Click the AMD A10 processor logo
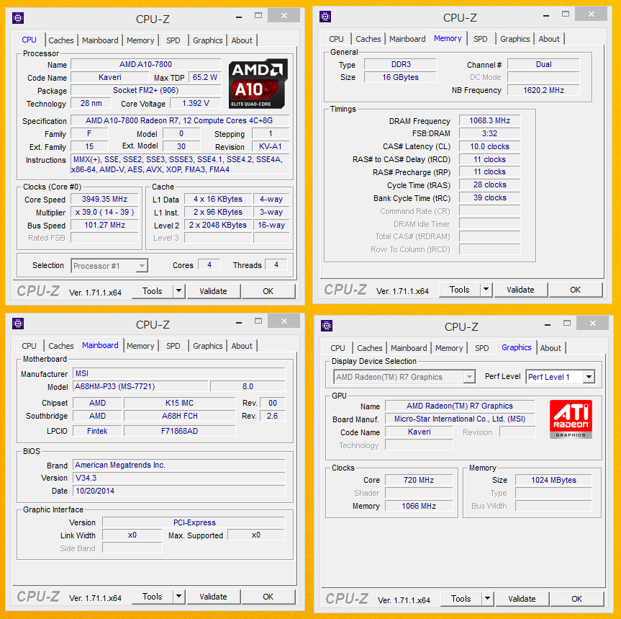The image size is (621, 619). [x=258, y=84]
